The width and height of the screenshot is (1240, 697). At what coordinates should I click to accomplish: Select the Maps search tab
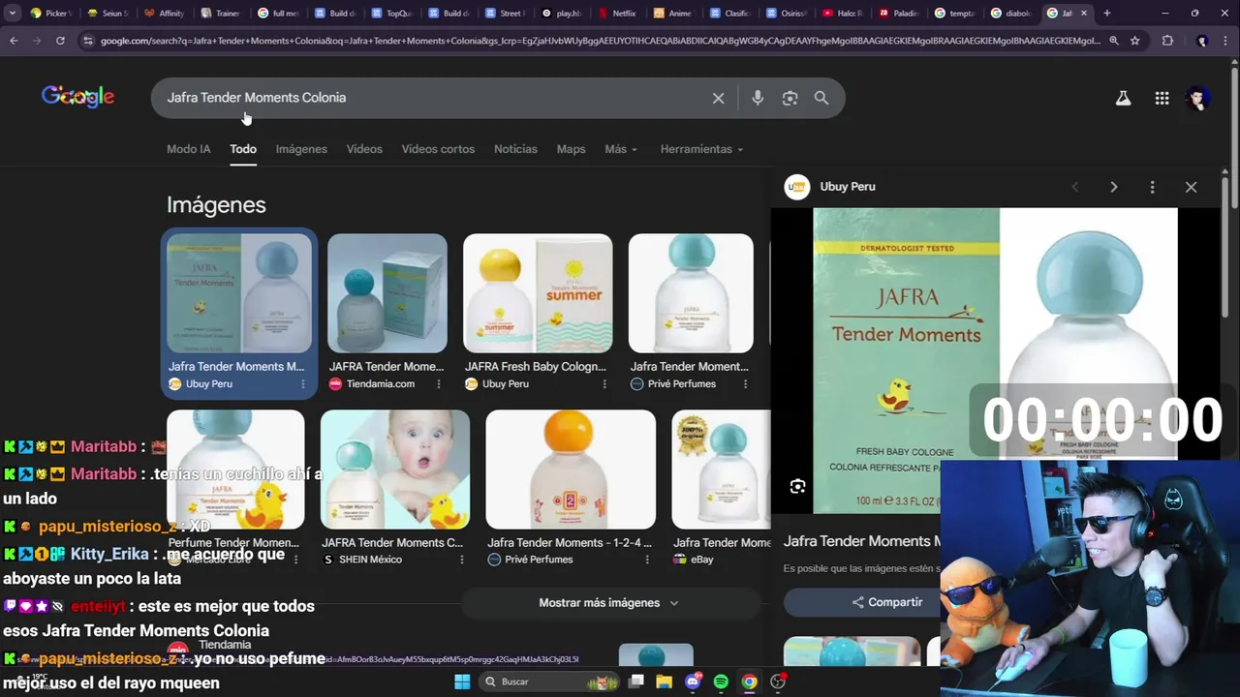pyautogui.click(x=571, y=149)
